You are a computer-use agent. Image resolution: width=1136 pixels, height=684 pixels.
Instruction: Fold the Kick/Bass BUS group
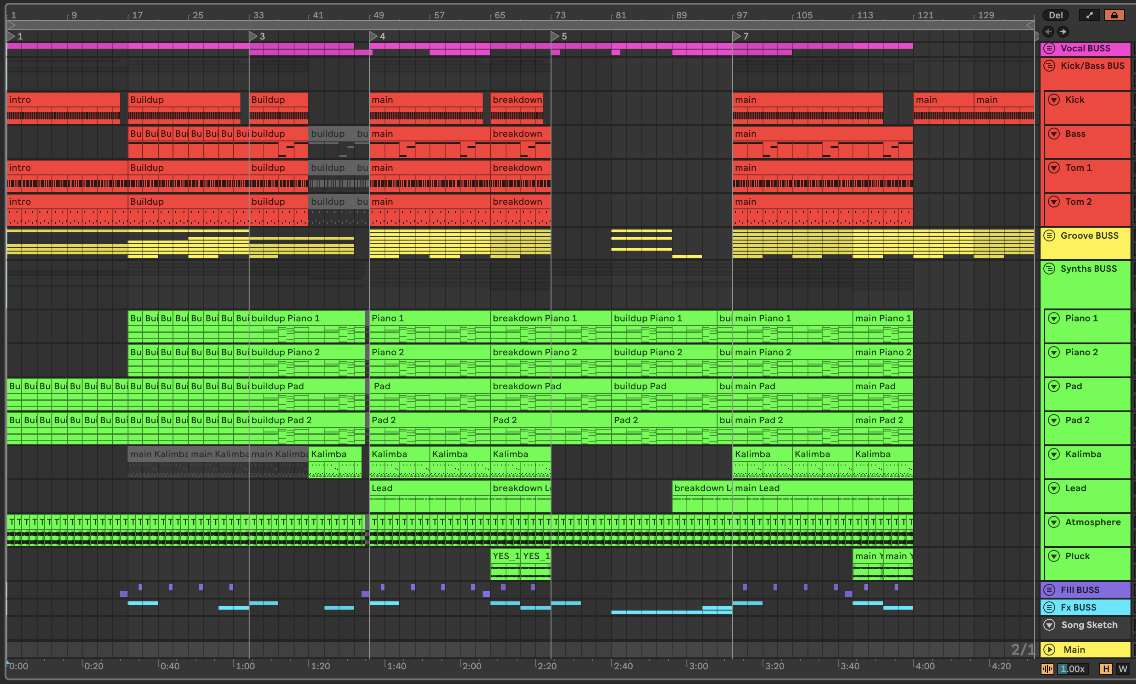(x=1049, y=66)
